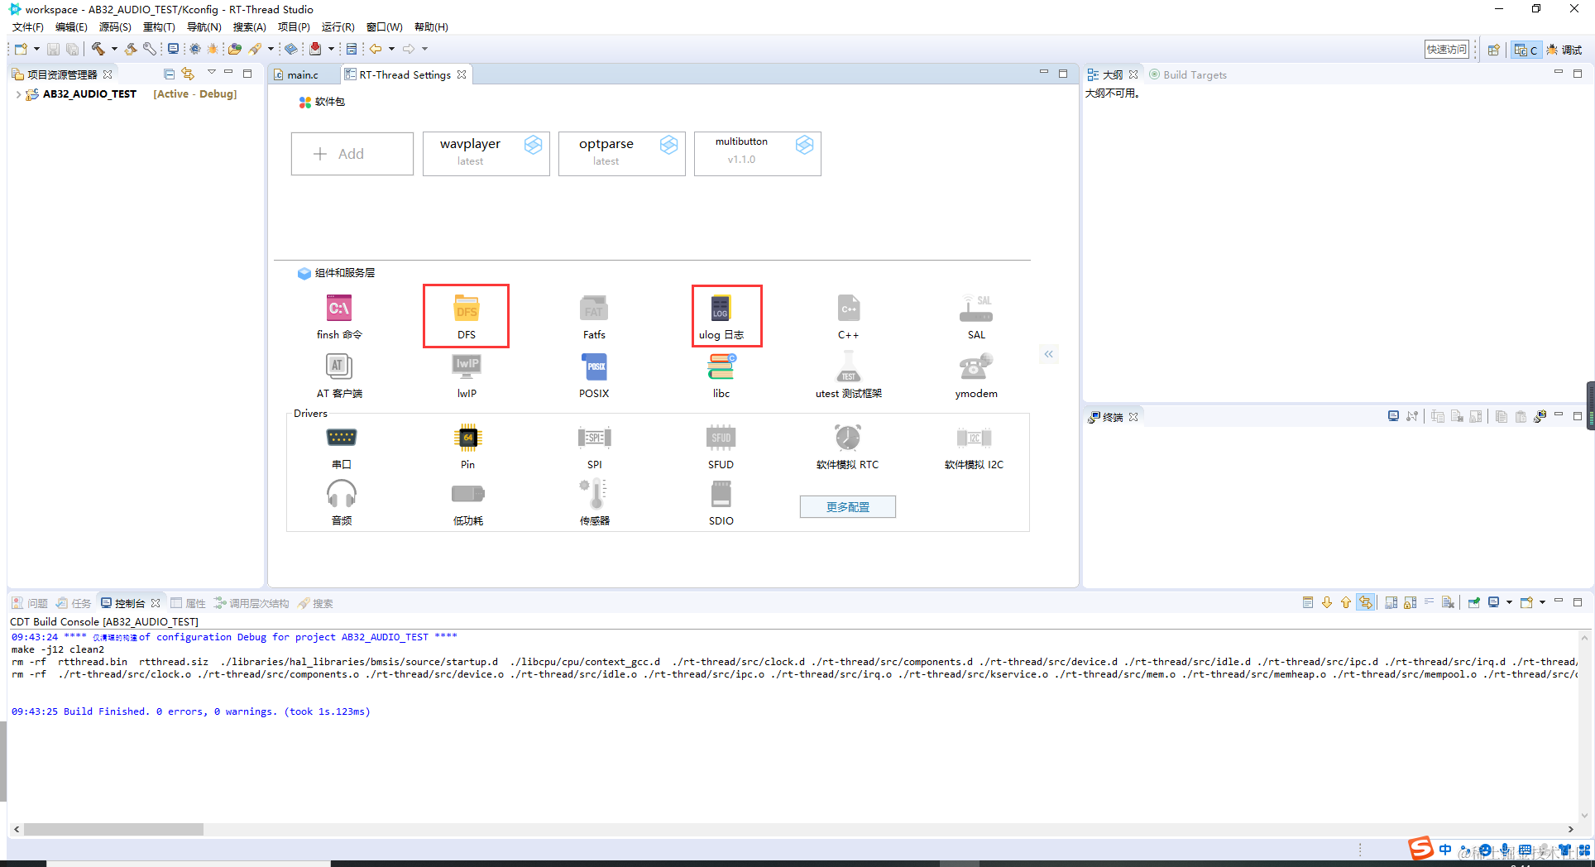The width and height of the screenshot is (1595, 867).
Task: Select the ymodem component icon
Action: 976,366
